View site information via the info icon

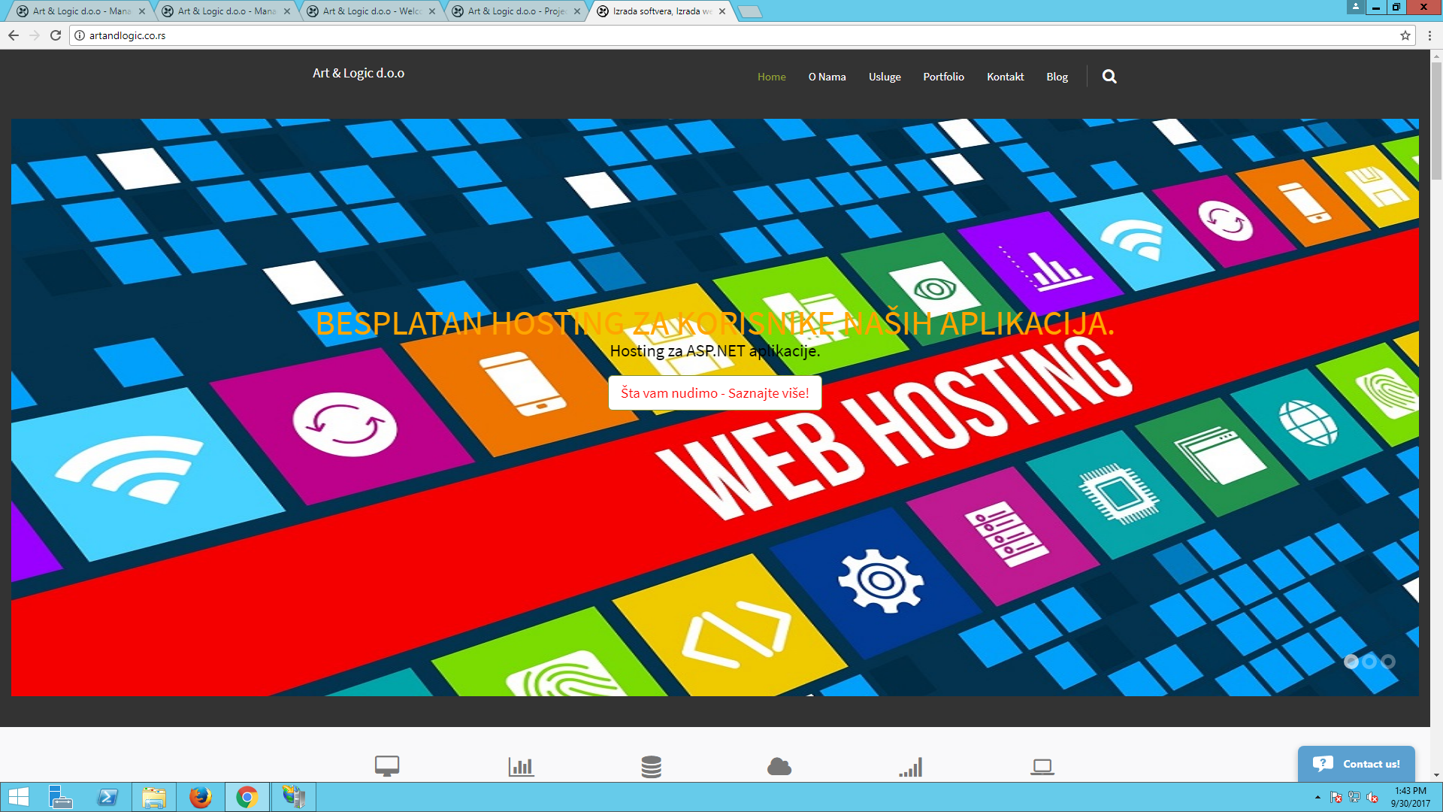pos(80,35)
